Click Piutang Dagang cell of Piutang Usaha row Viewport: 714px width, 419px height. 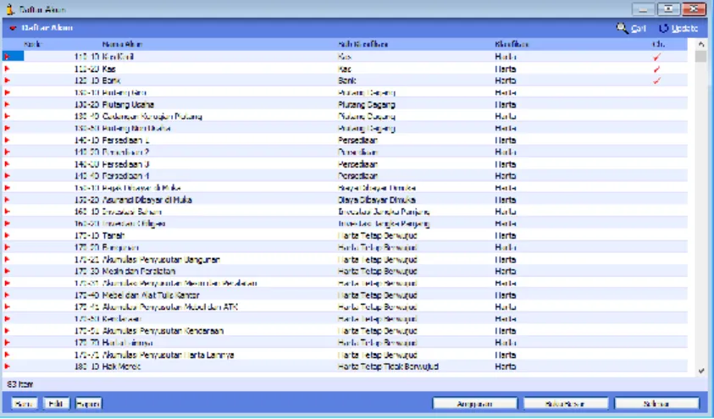tap(367, 104)
